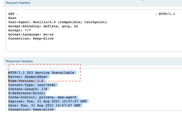Click the Accept-Encoding deflate, gzip, br line
Image resolution: width=182 pixels, height=114 pixels.
pos(43,26)
